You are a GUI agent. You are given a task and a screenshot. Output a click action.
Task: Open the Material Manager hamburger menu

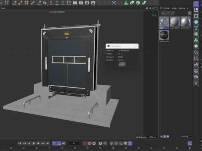click(161, 8)
